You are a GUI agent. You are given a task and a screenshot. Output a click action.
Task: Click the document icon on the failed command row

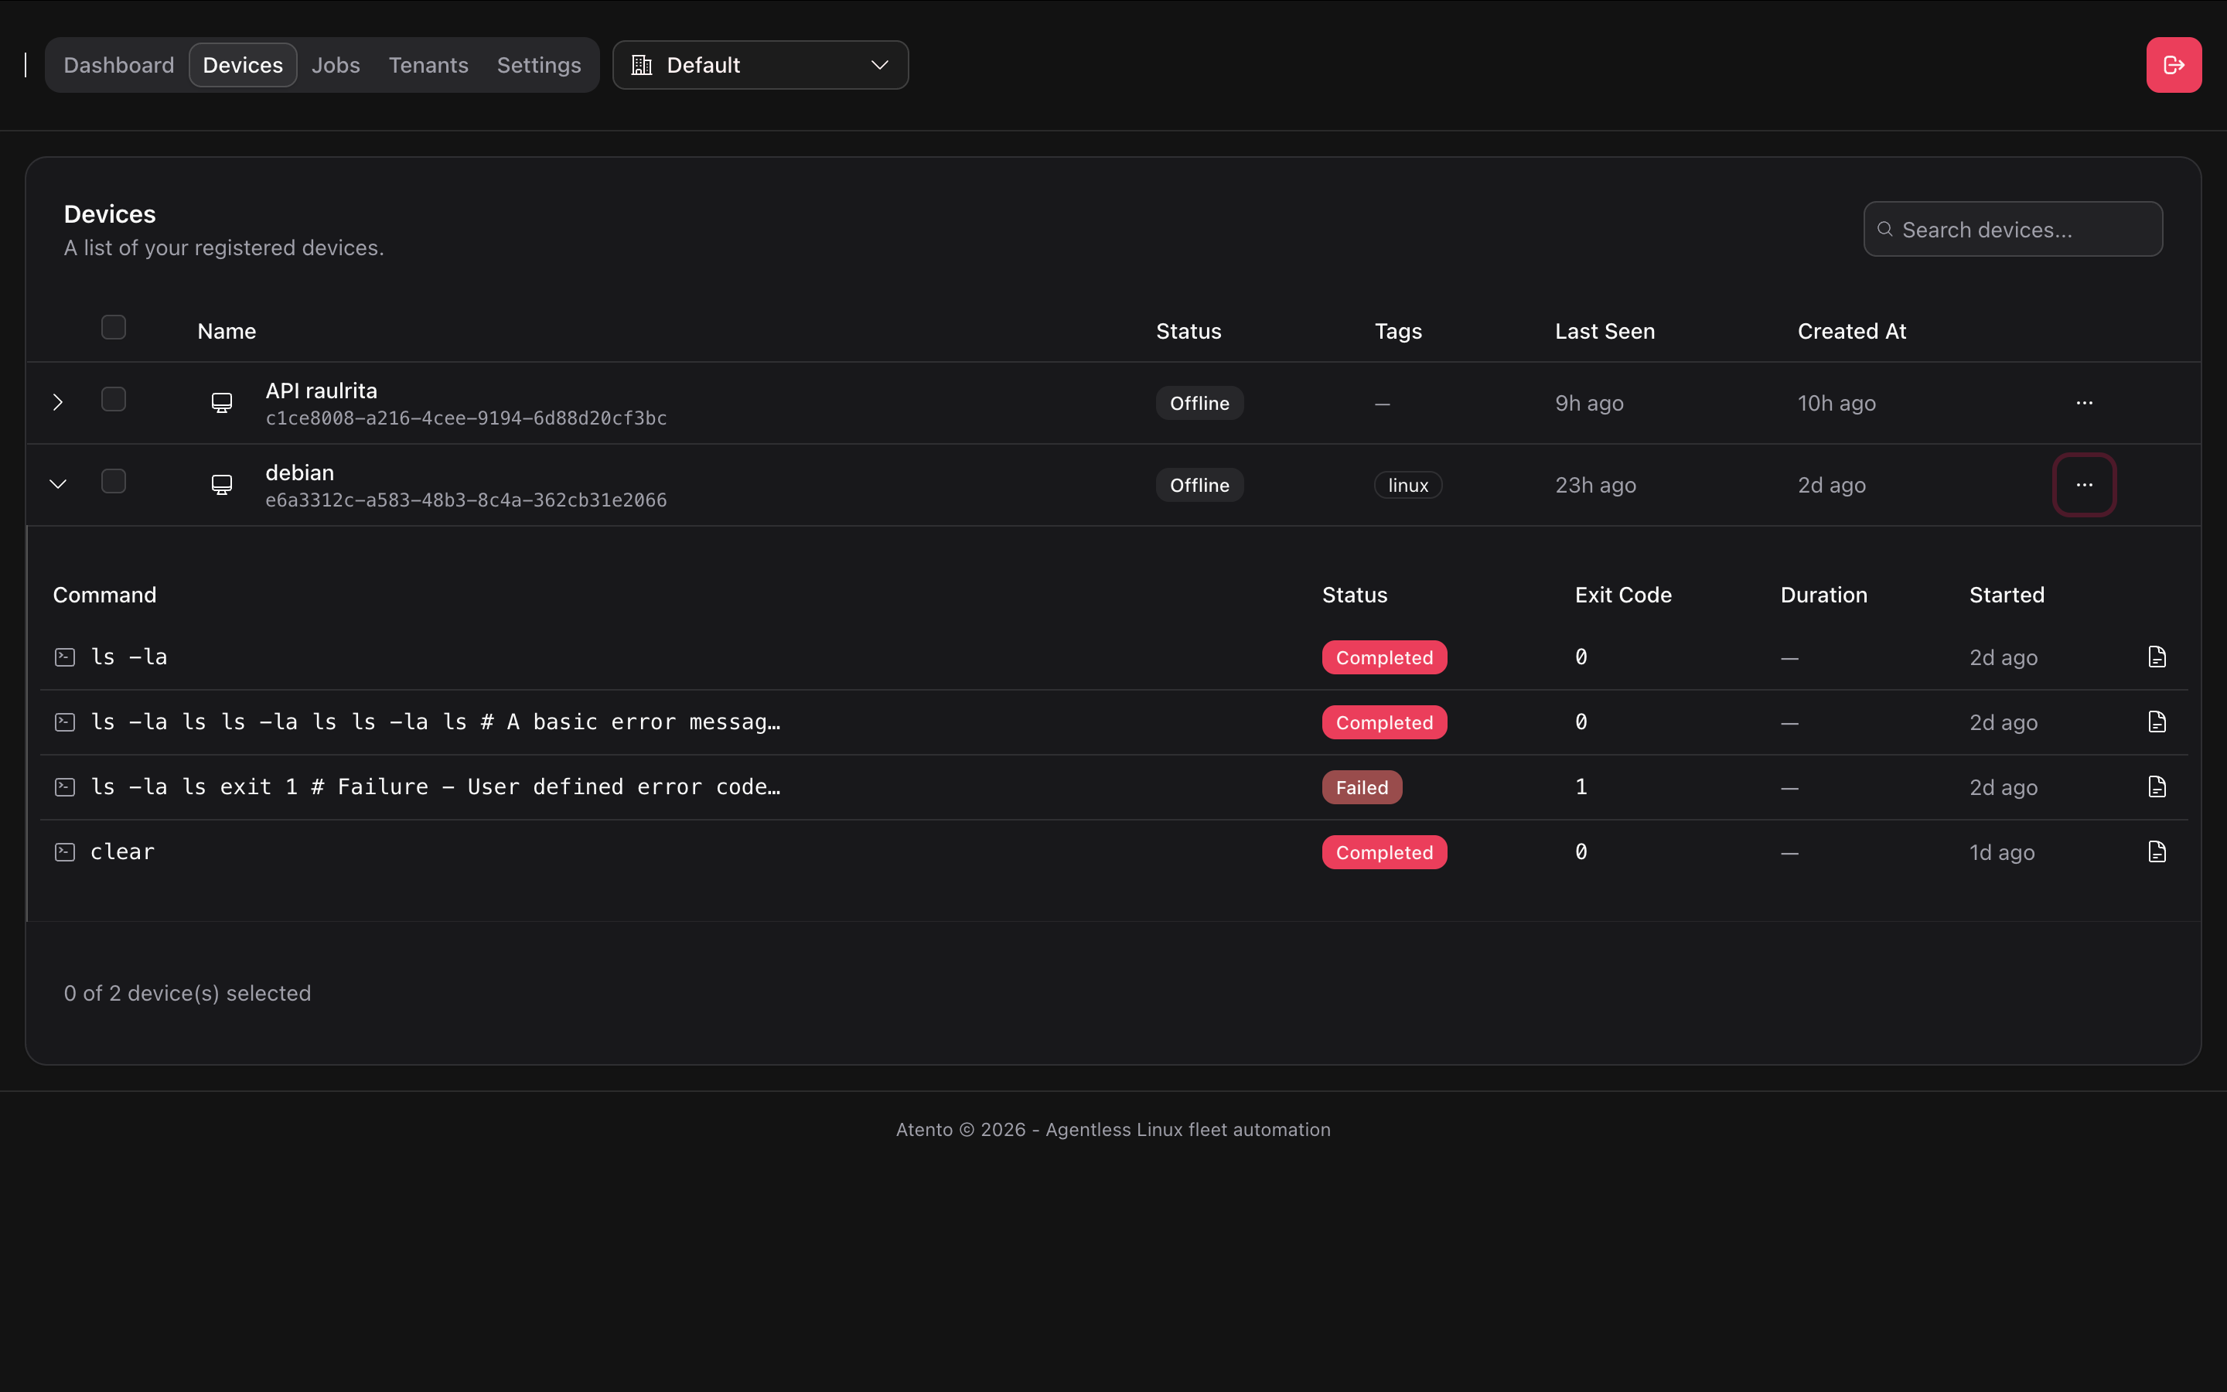coord(2157,786)
